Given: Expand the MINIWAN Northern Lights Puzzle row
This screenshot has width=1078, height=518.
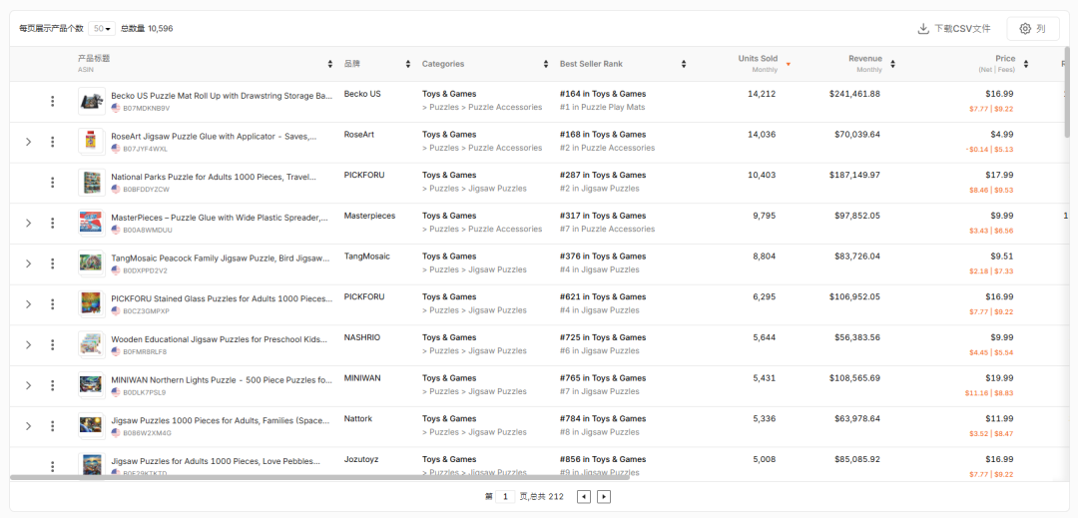Looking at the screenshot, I should pyautogui.click(x=28, y=385).
